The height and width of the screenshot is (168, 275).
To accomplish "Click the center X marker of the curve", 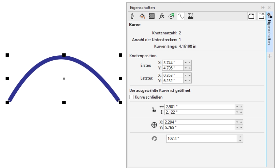I will 64,79.
